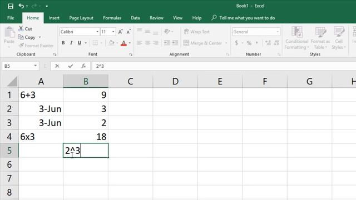Open the undo history dropdown
This screenshot has height=200, width=356.
27,6
